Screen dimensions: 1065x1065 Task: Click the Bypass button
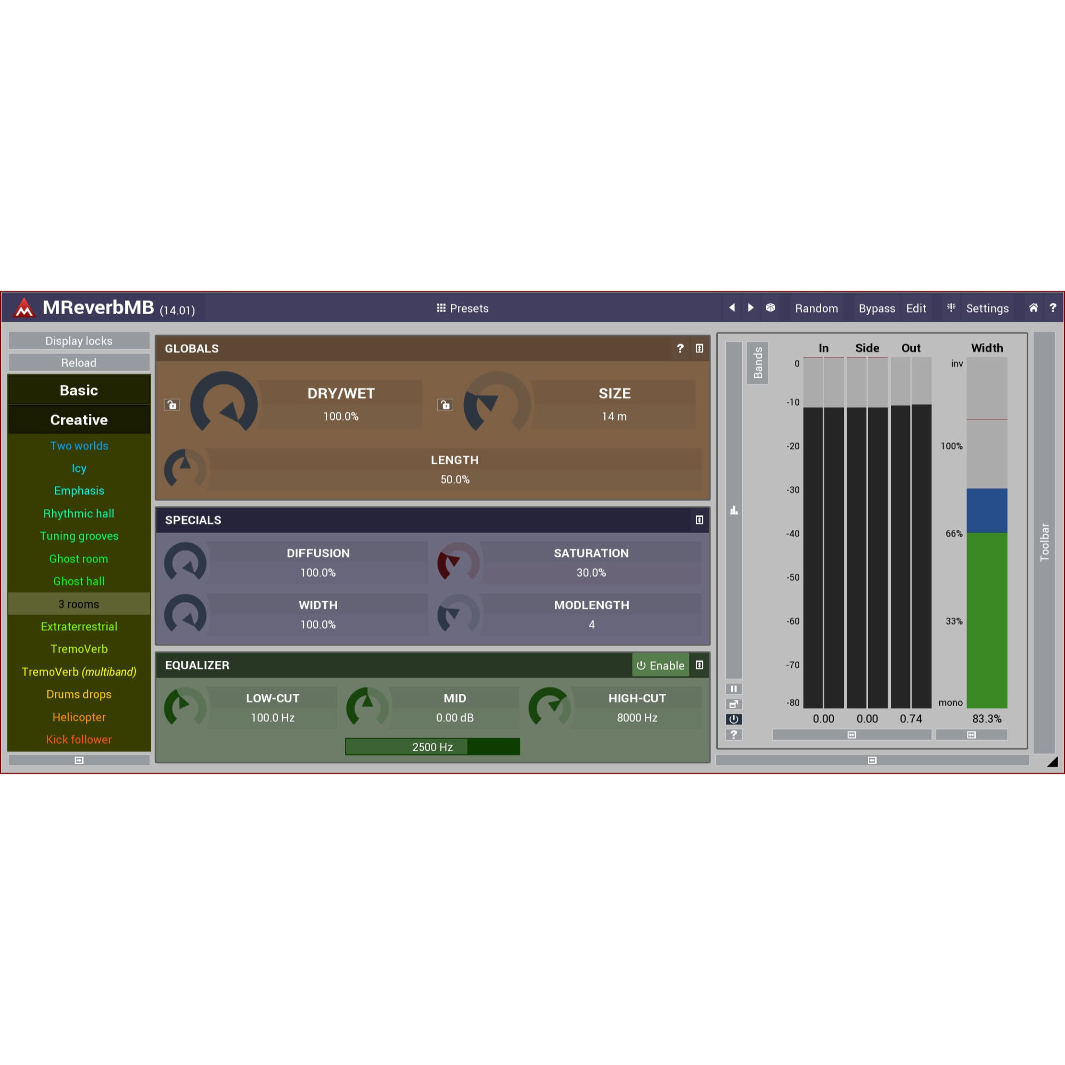pos(876,308)
